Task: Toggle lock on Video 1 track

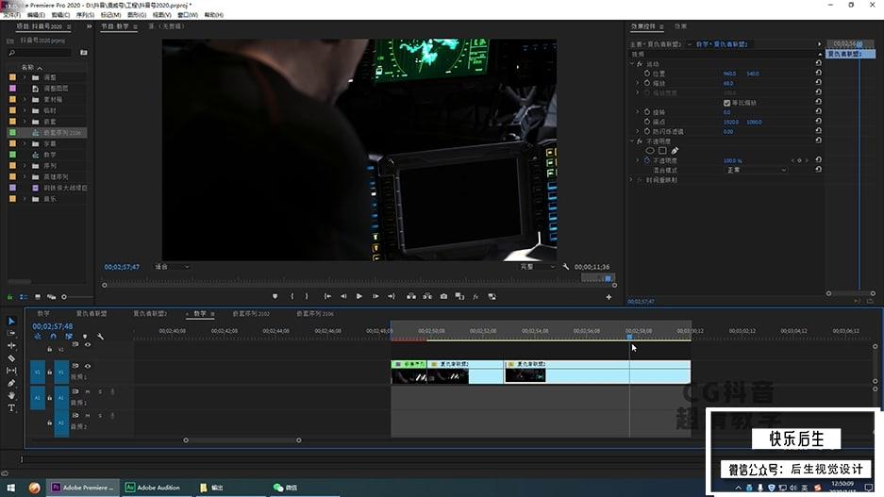Action: point(50,372)
